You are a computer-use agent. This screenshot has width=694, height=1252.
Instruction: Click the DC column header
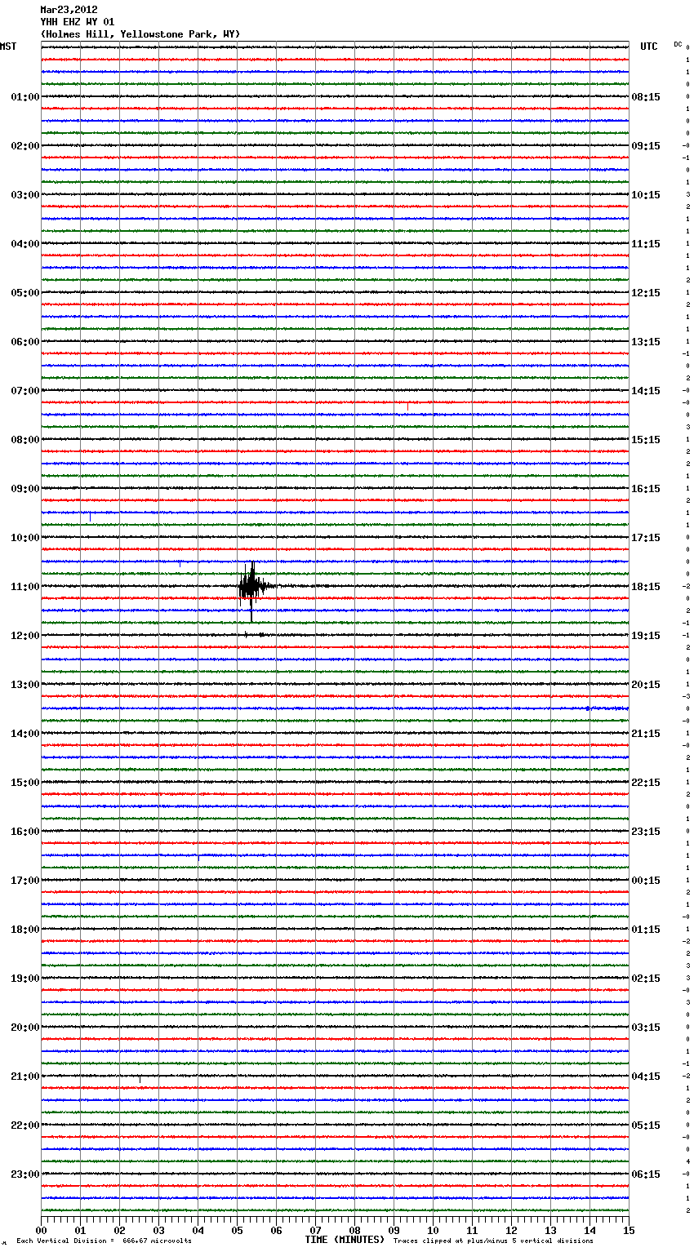click(x=678, y=44)
